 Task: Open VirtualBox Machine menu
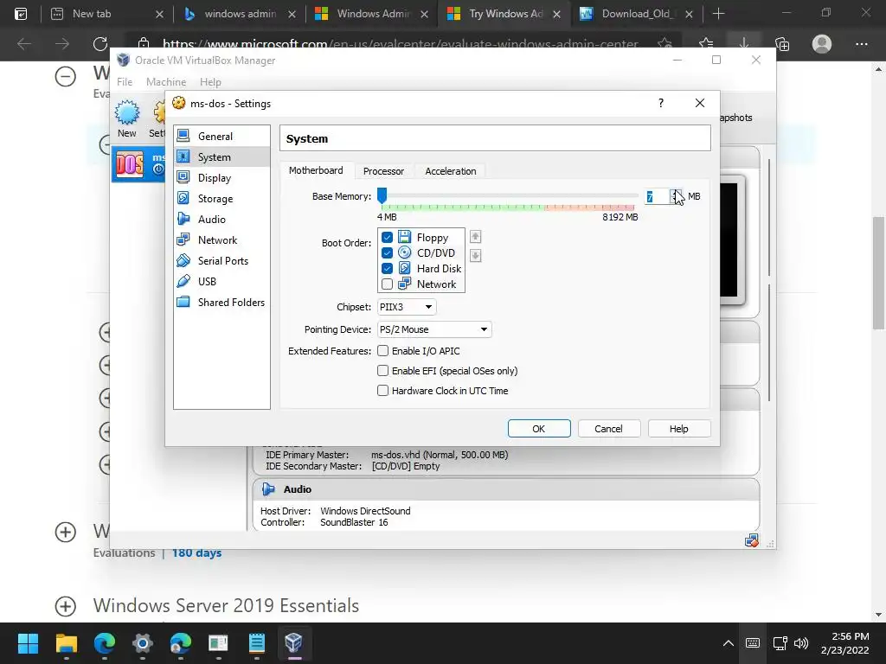(166, 82)
